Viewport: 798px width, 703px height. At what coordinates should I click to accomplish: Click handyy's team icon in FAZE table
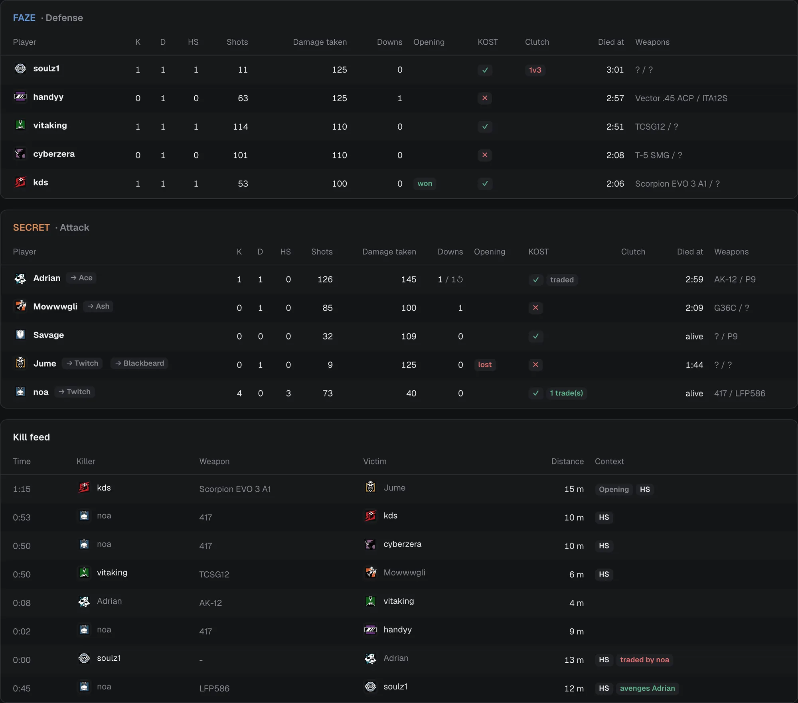[20, 97]
